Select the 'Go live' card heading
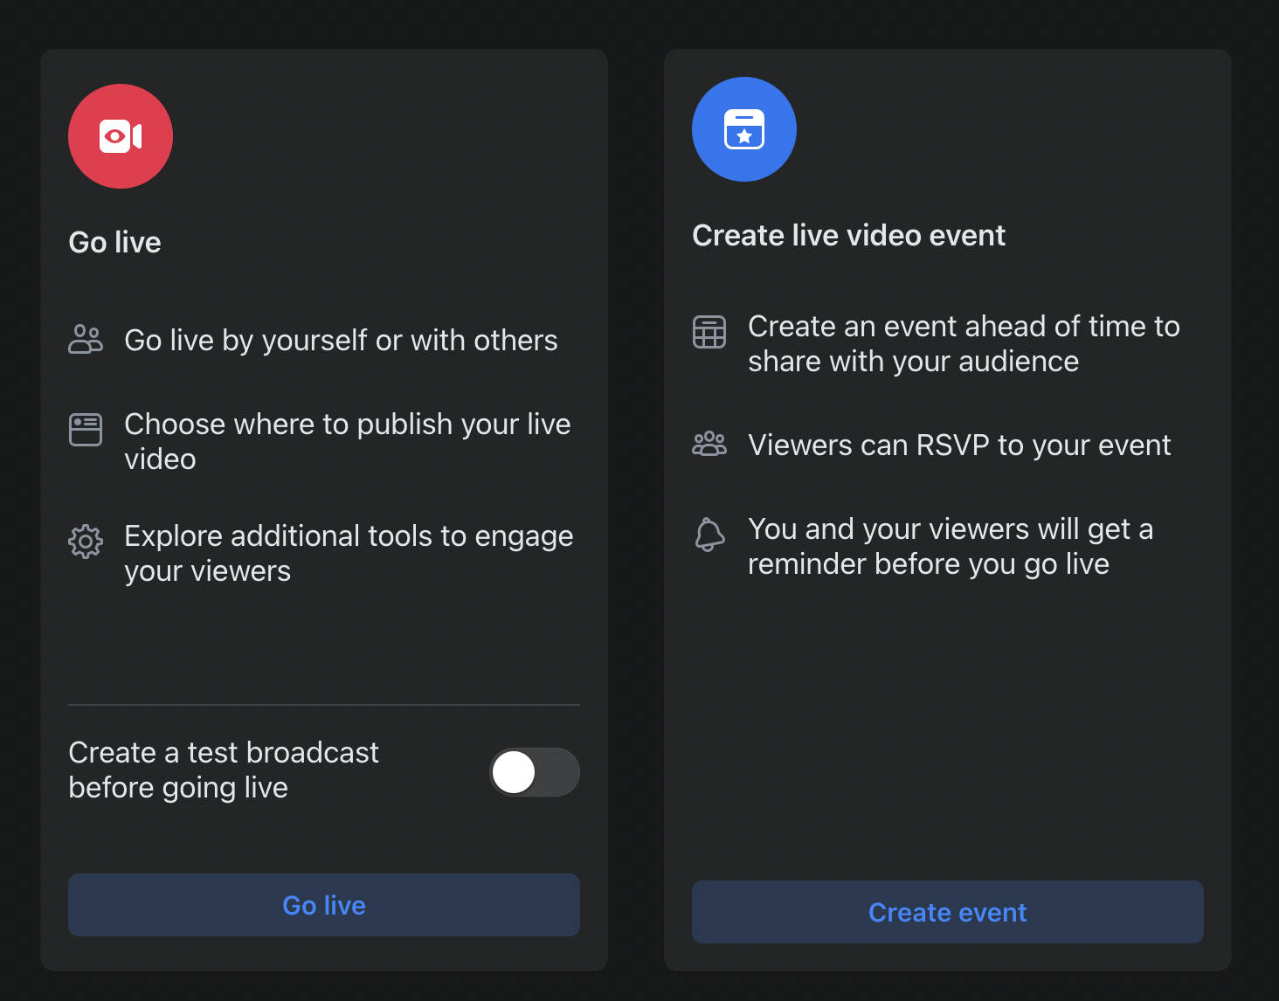This screenshot has width=1279, height=1001. tap(114, 242)
